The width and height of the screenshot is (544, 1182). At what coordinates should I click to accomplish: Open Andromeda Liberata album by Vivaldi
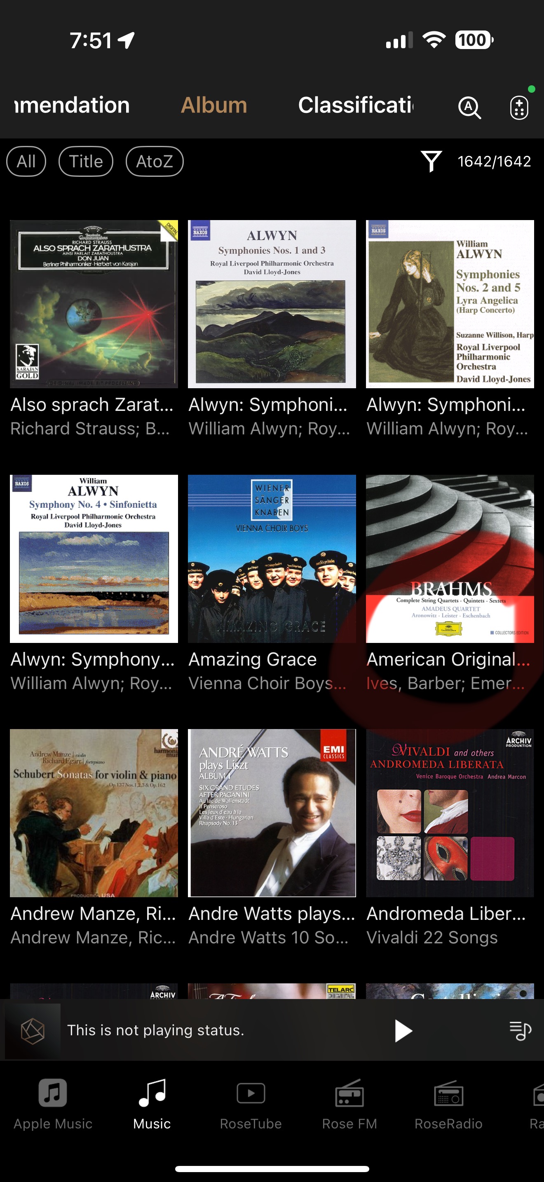[x=450, y=813]
